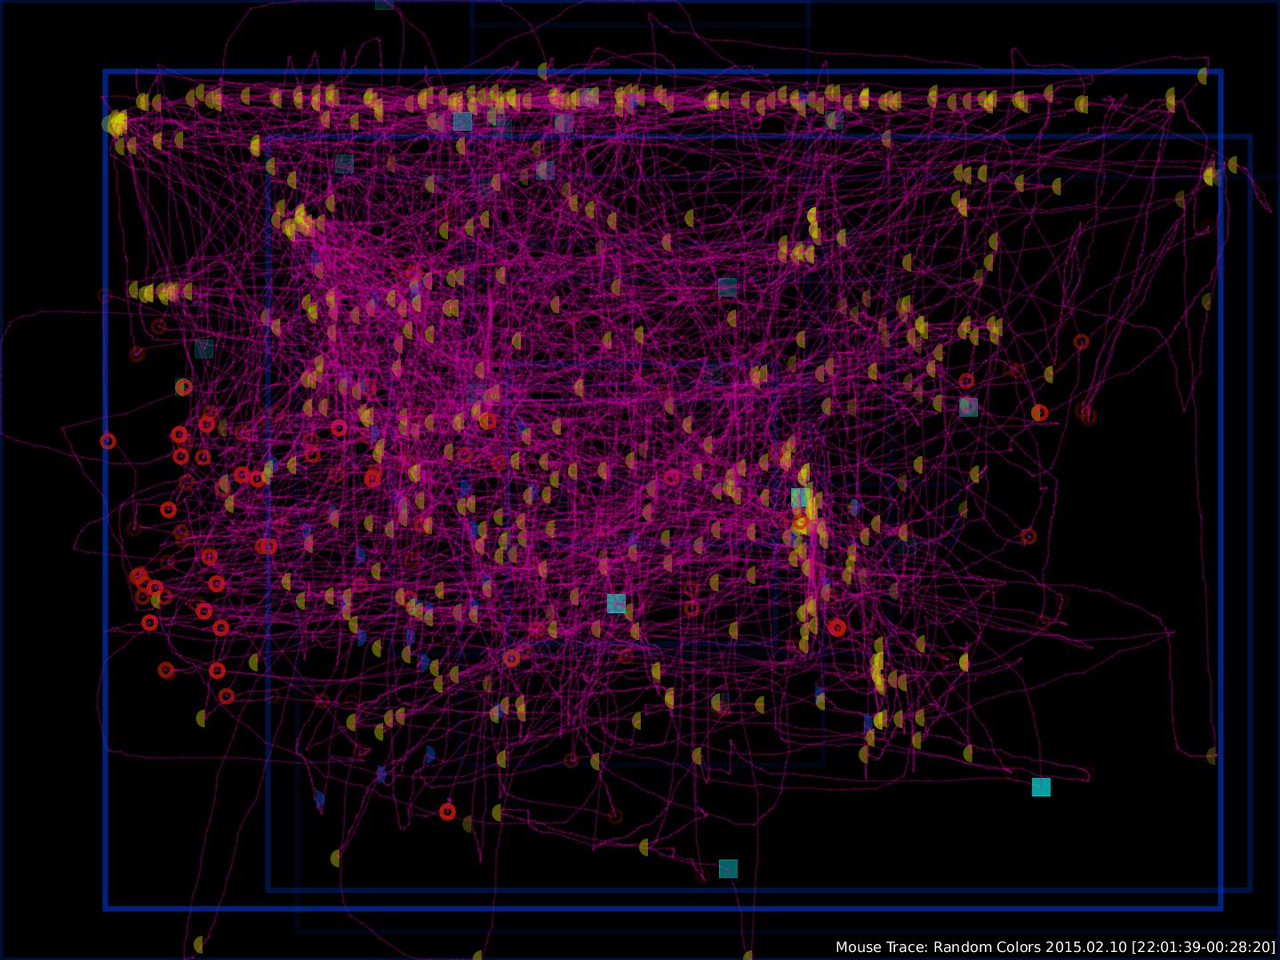Select the cyan square in lower middle traces

616,604
